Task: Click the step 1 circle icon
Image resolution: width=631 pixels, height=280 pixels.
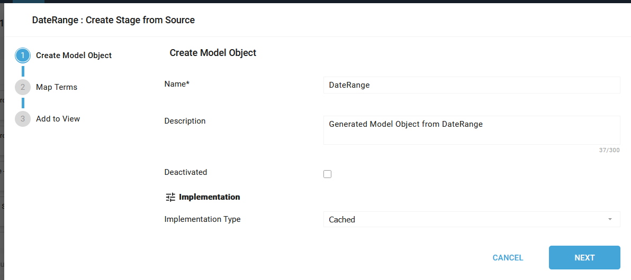Action: [23, 55]
